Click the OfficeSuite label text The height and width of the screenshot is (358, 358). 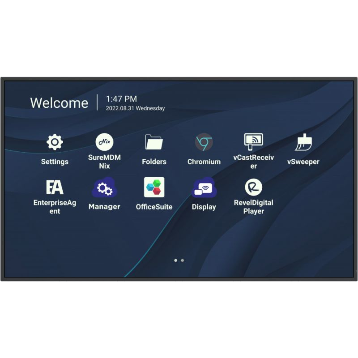click(154, 207)
